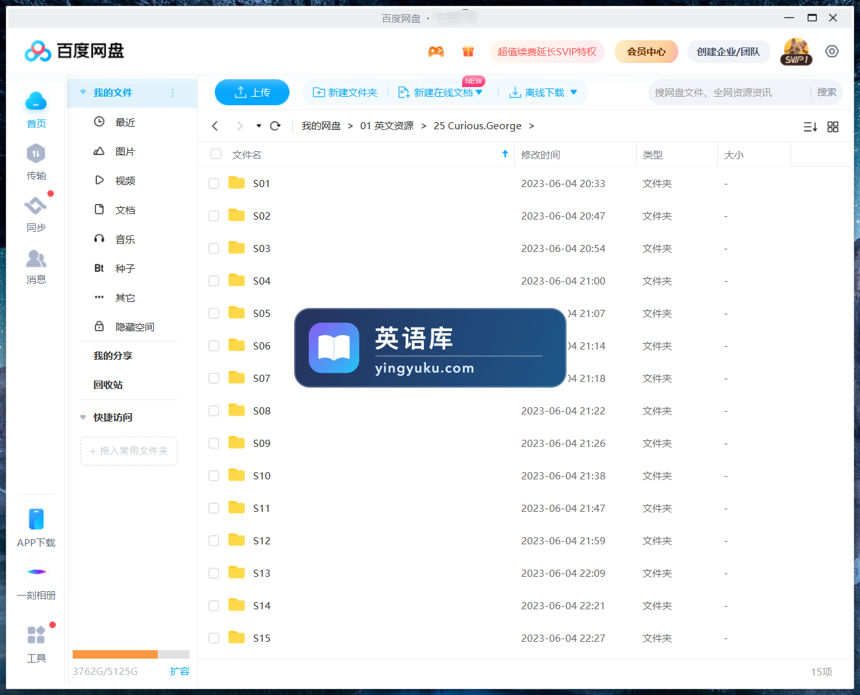The image size is (860, 695).
Task: Open the 文档 documents category
Action: [x=125, y=210]
